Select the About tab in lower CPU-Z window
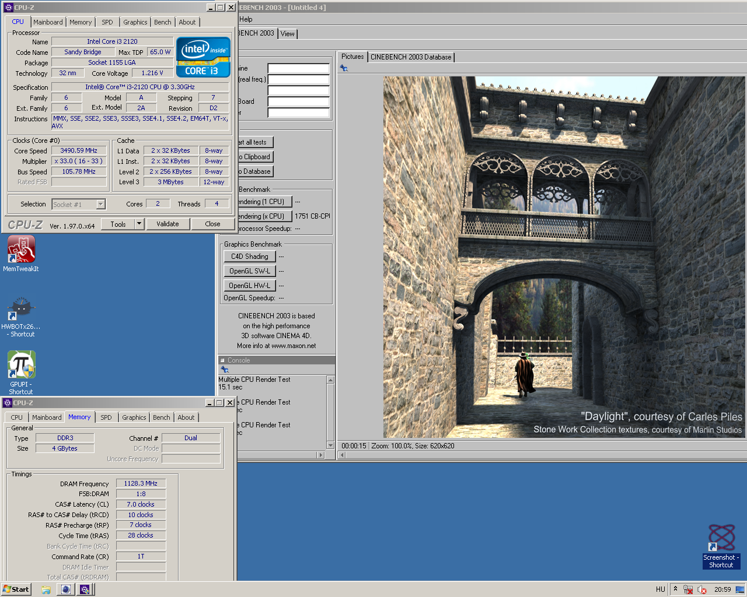The image size is (747, 597). [x=186, y=417]
